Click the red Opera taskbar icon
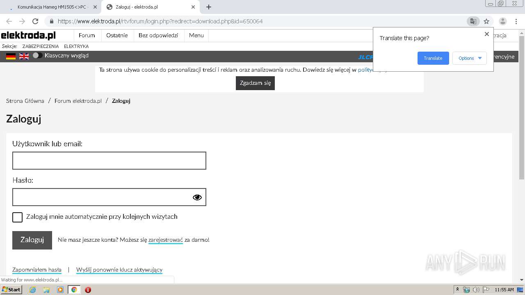 pos(88,290)
